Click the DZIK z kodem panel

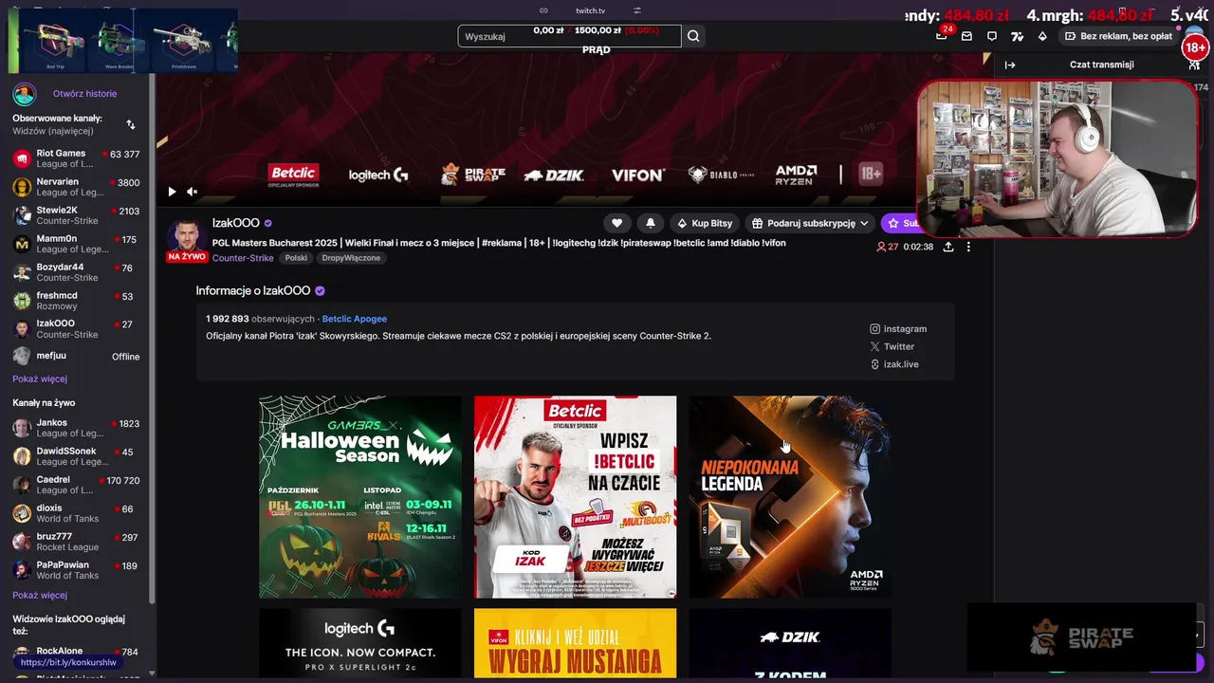[790, 643]
